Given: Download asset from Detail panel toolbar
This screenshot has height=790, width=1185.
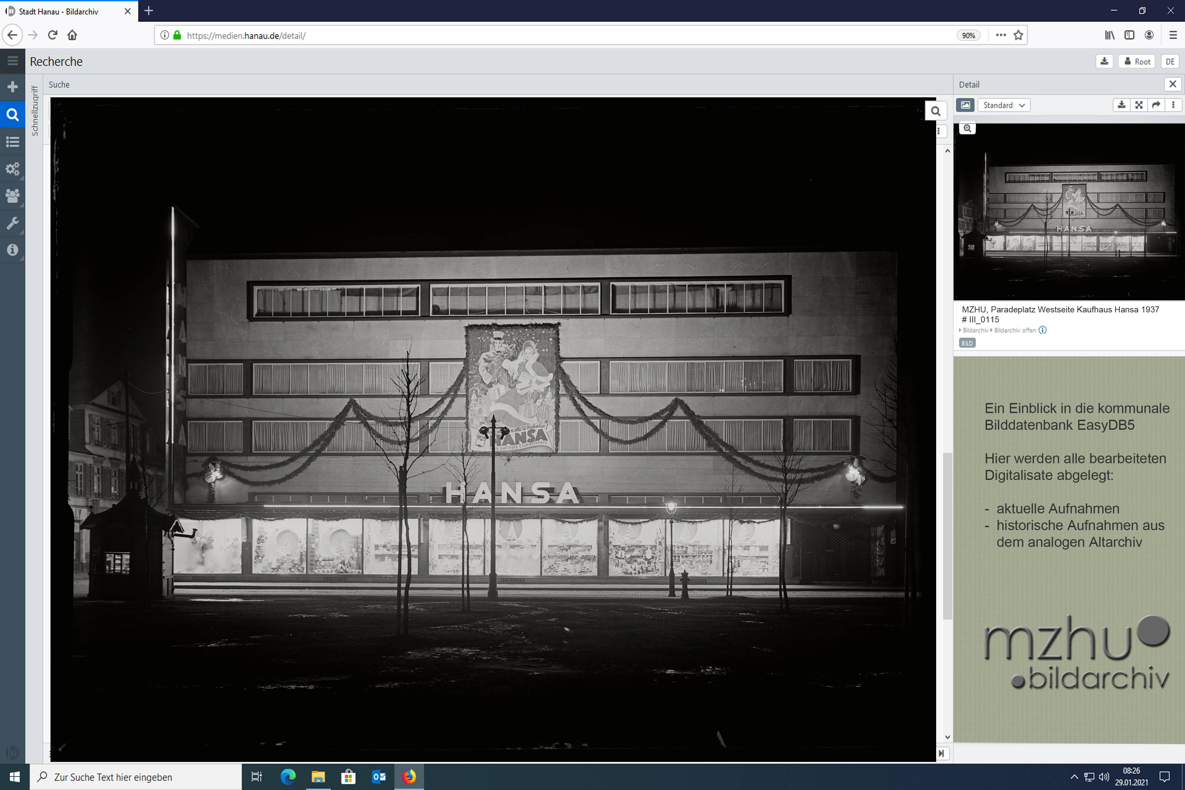Looking at the screenshot, I should tap(1121, 105).
